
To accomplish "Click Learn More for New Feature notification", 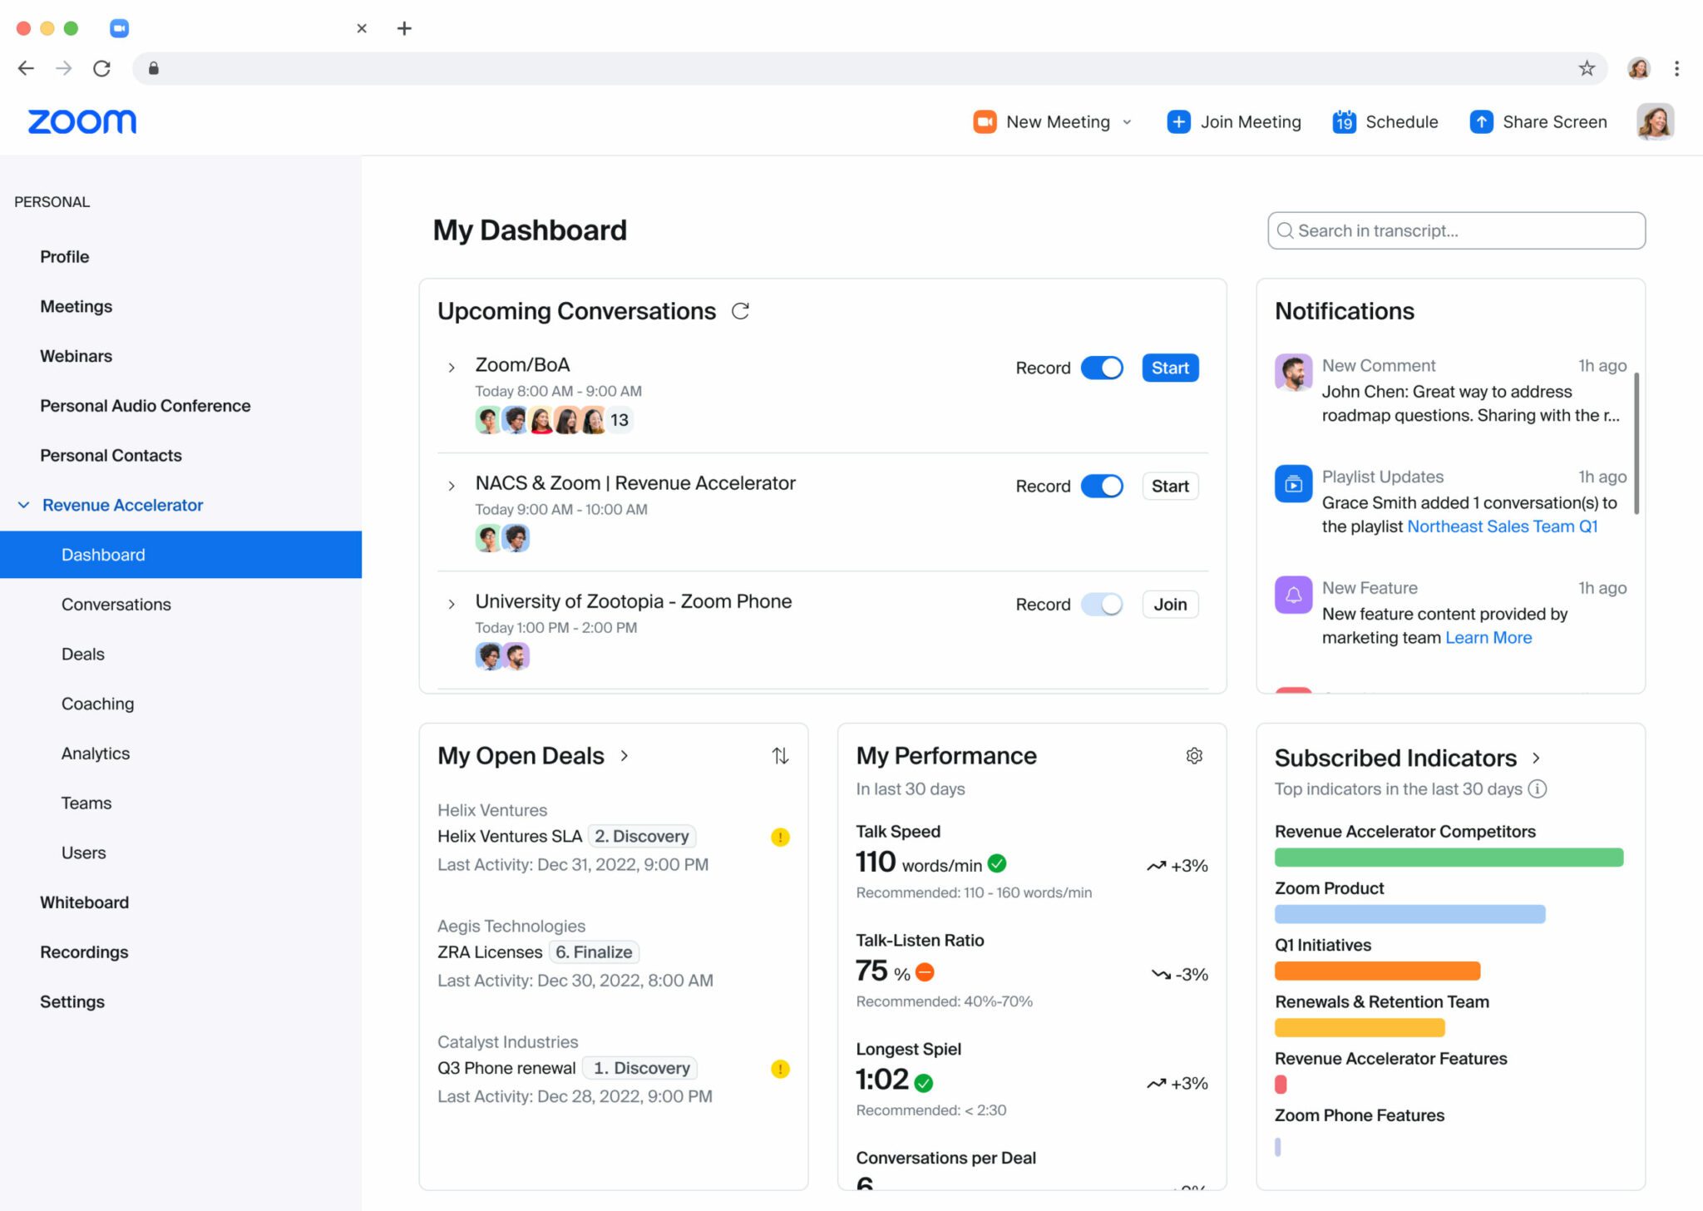I will 1487,637.
